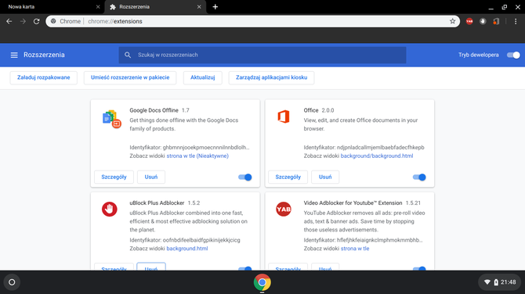Reload the extensions page
Viewport: 525px width, 294px height.
click(37, 21)
